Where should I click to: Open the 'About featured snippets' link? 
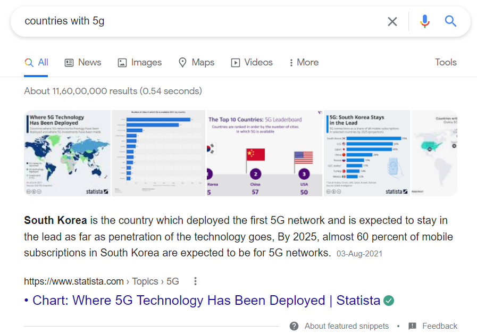[x=347, y=326]
